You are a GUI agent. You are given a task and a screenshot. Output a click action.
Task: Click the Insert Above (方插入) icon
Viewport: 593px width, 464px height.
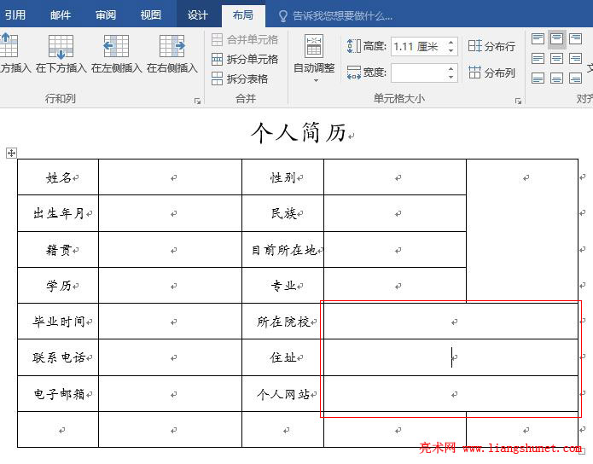9,46
